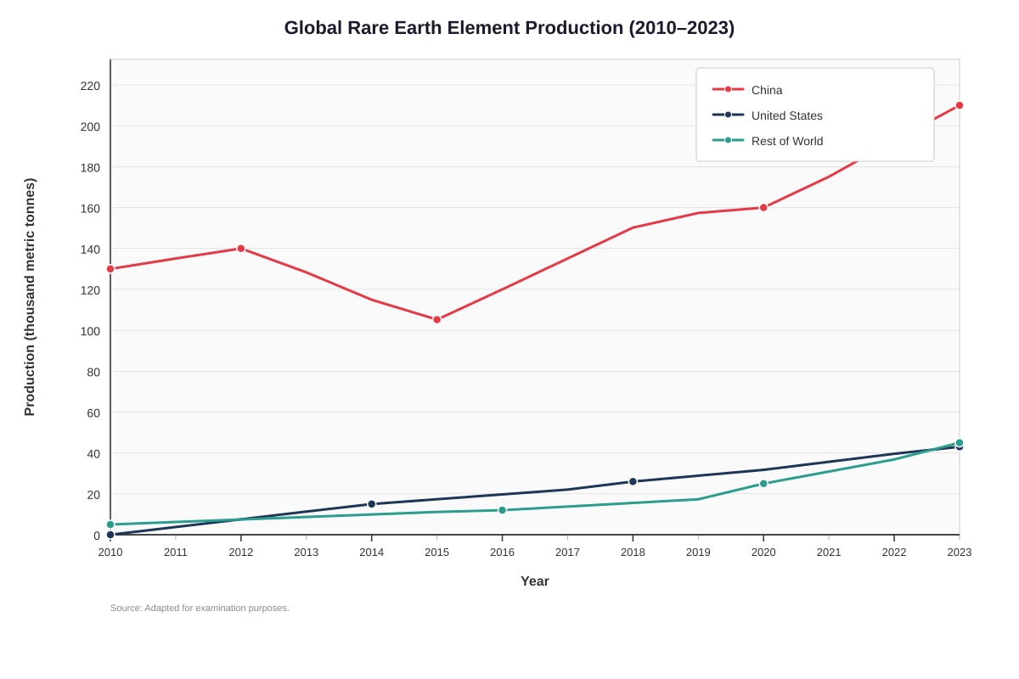
Task: Click the chart title text
Action: (x=509, y=28)
